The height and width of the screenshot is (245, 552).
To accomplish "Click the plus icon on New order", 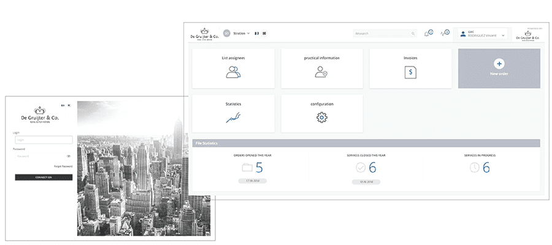I will [499, 64].
